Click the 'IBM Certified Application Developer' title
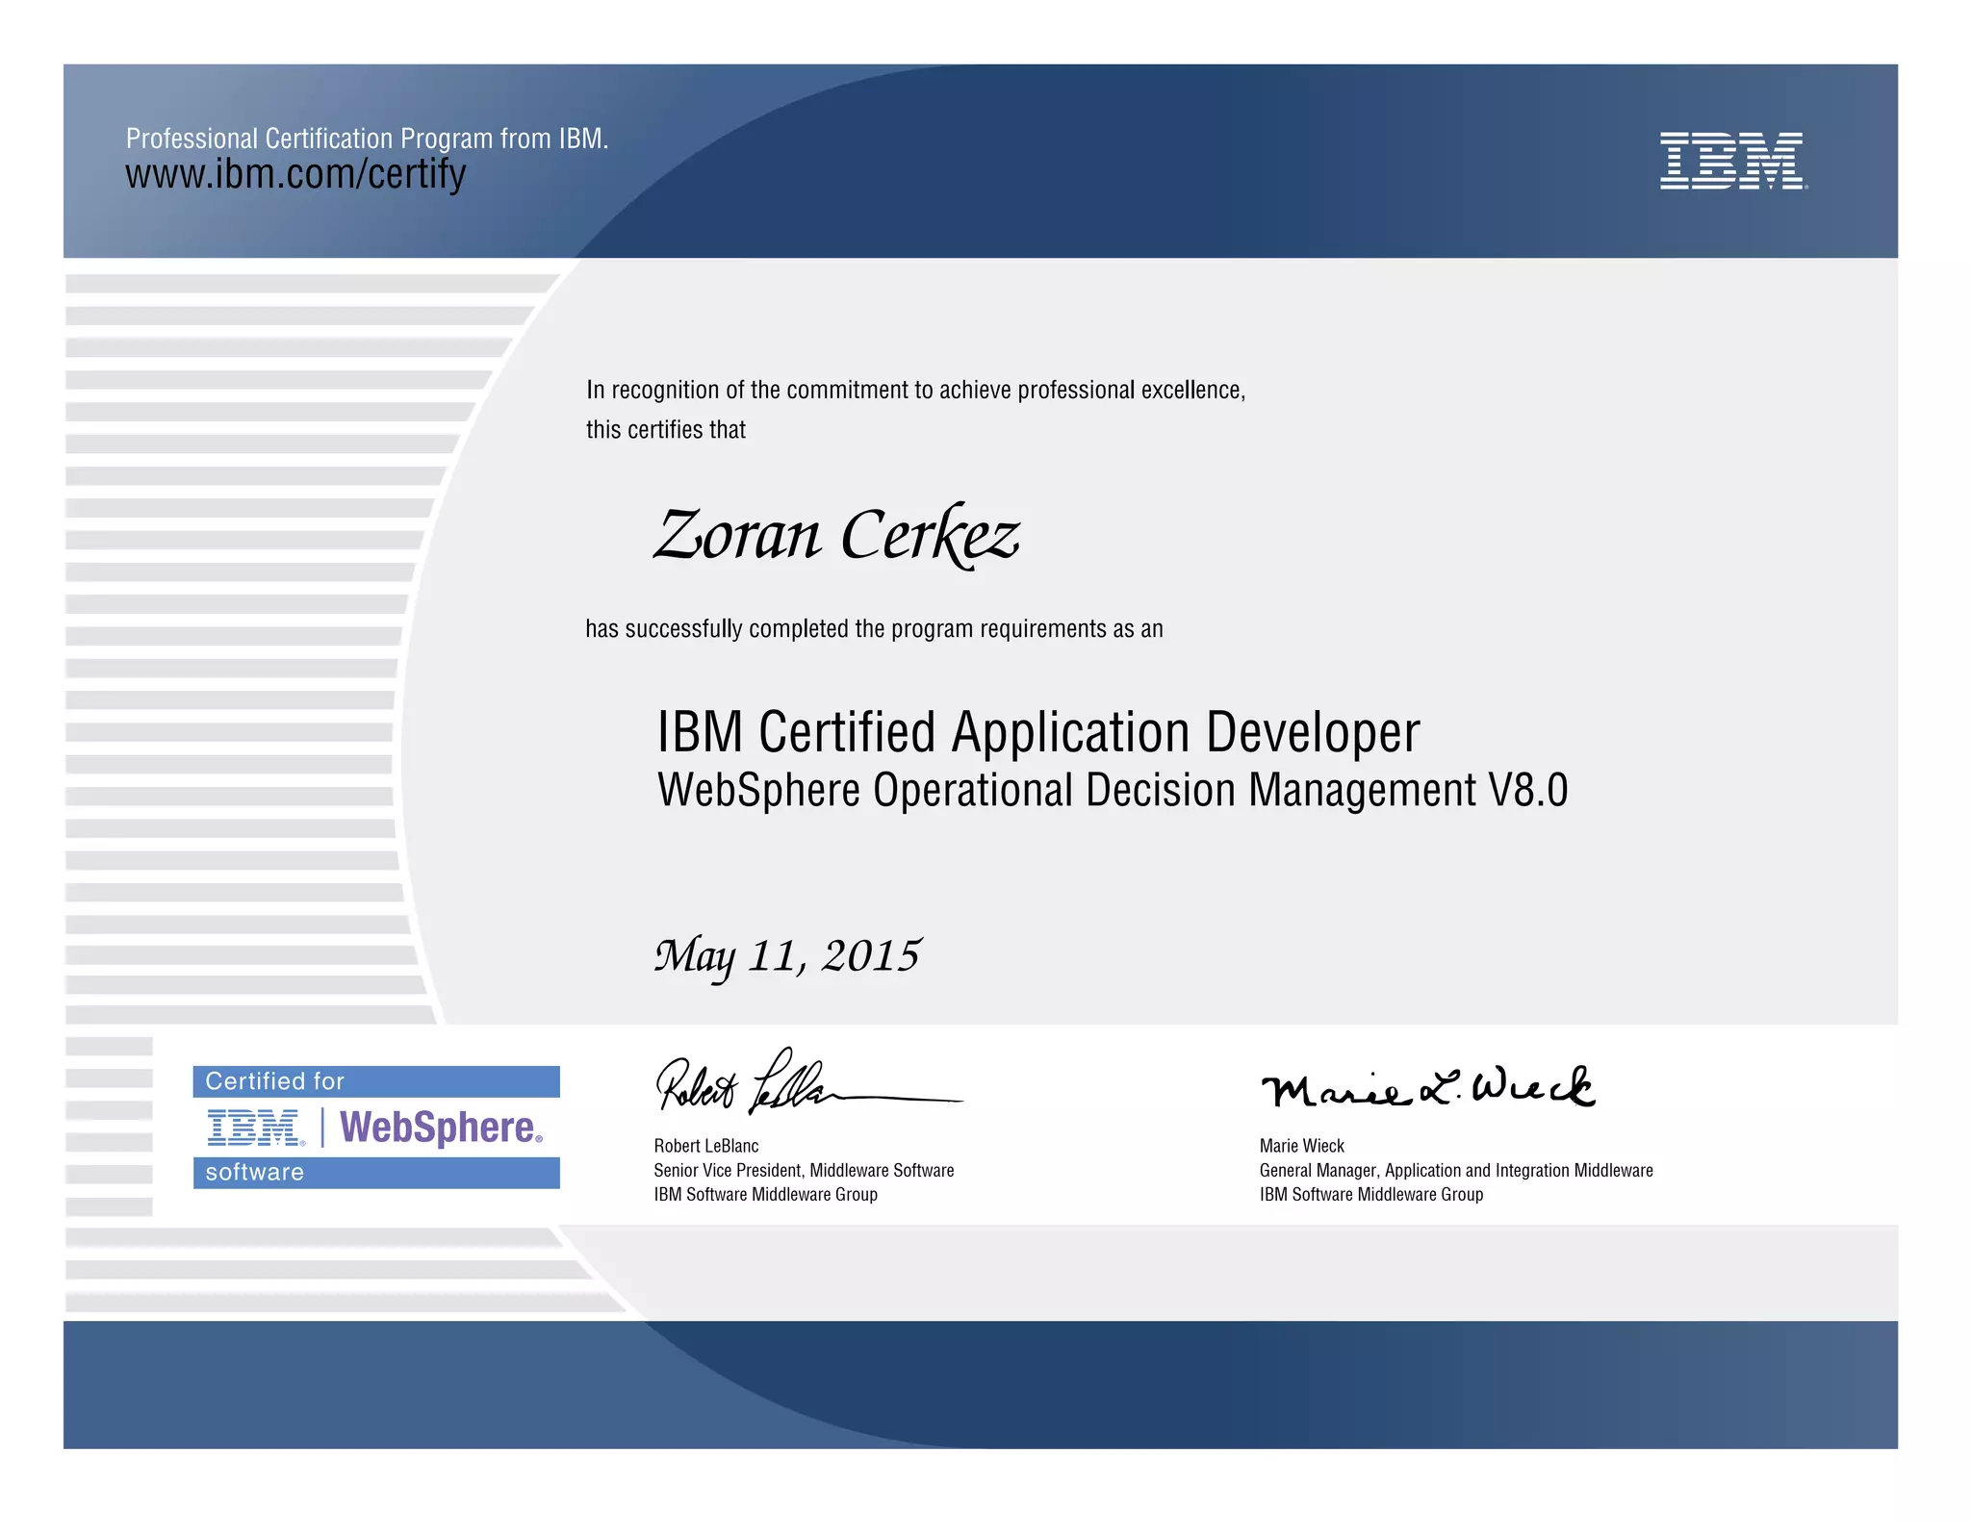 tap(1037, 733)
